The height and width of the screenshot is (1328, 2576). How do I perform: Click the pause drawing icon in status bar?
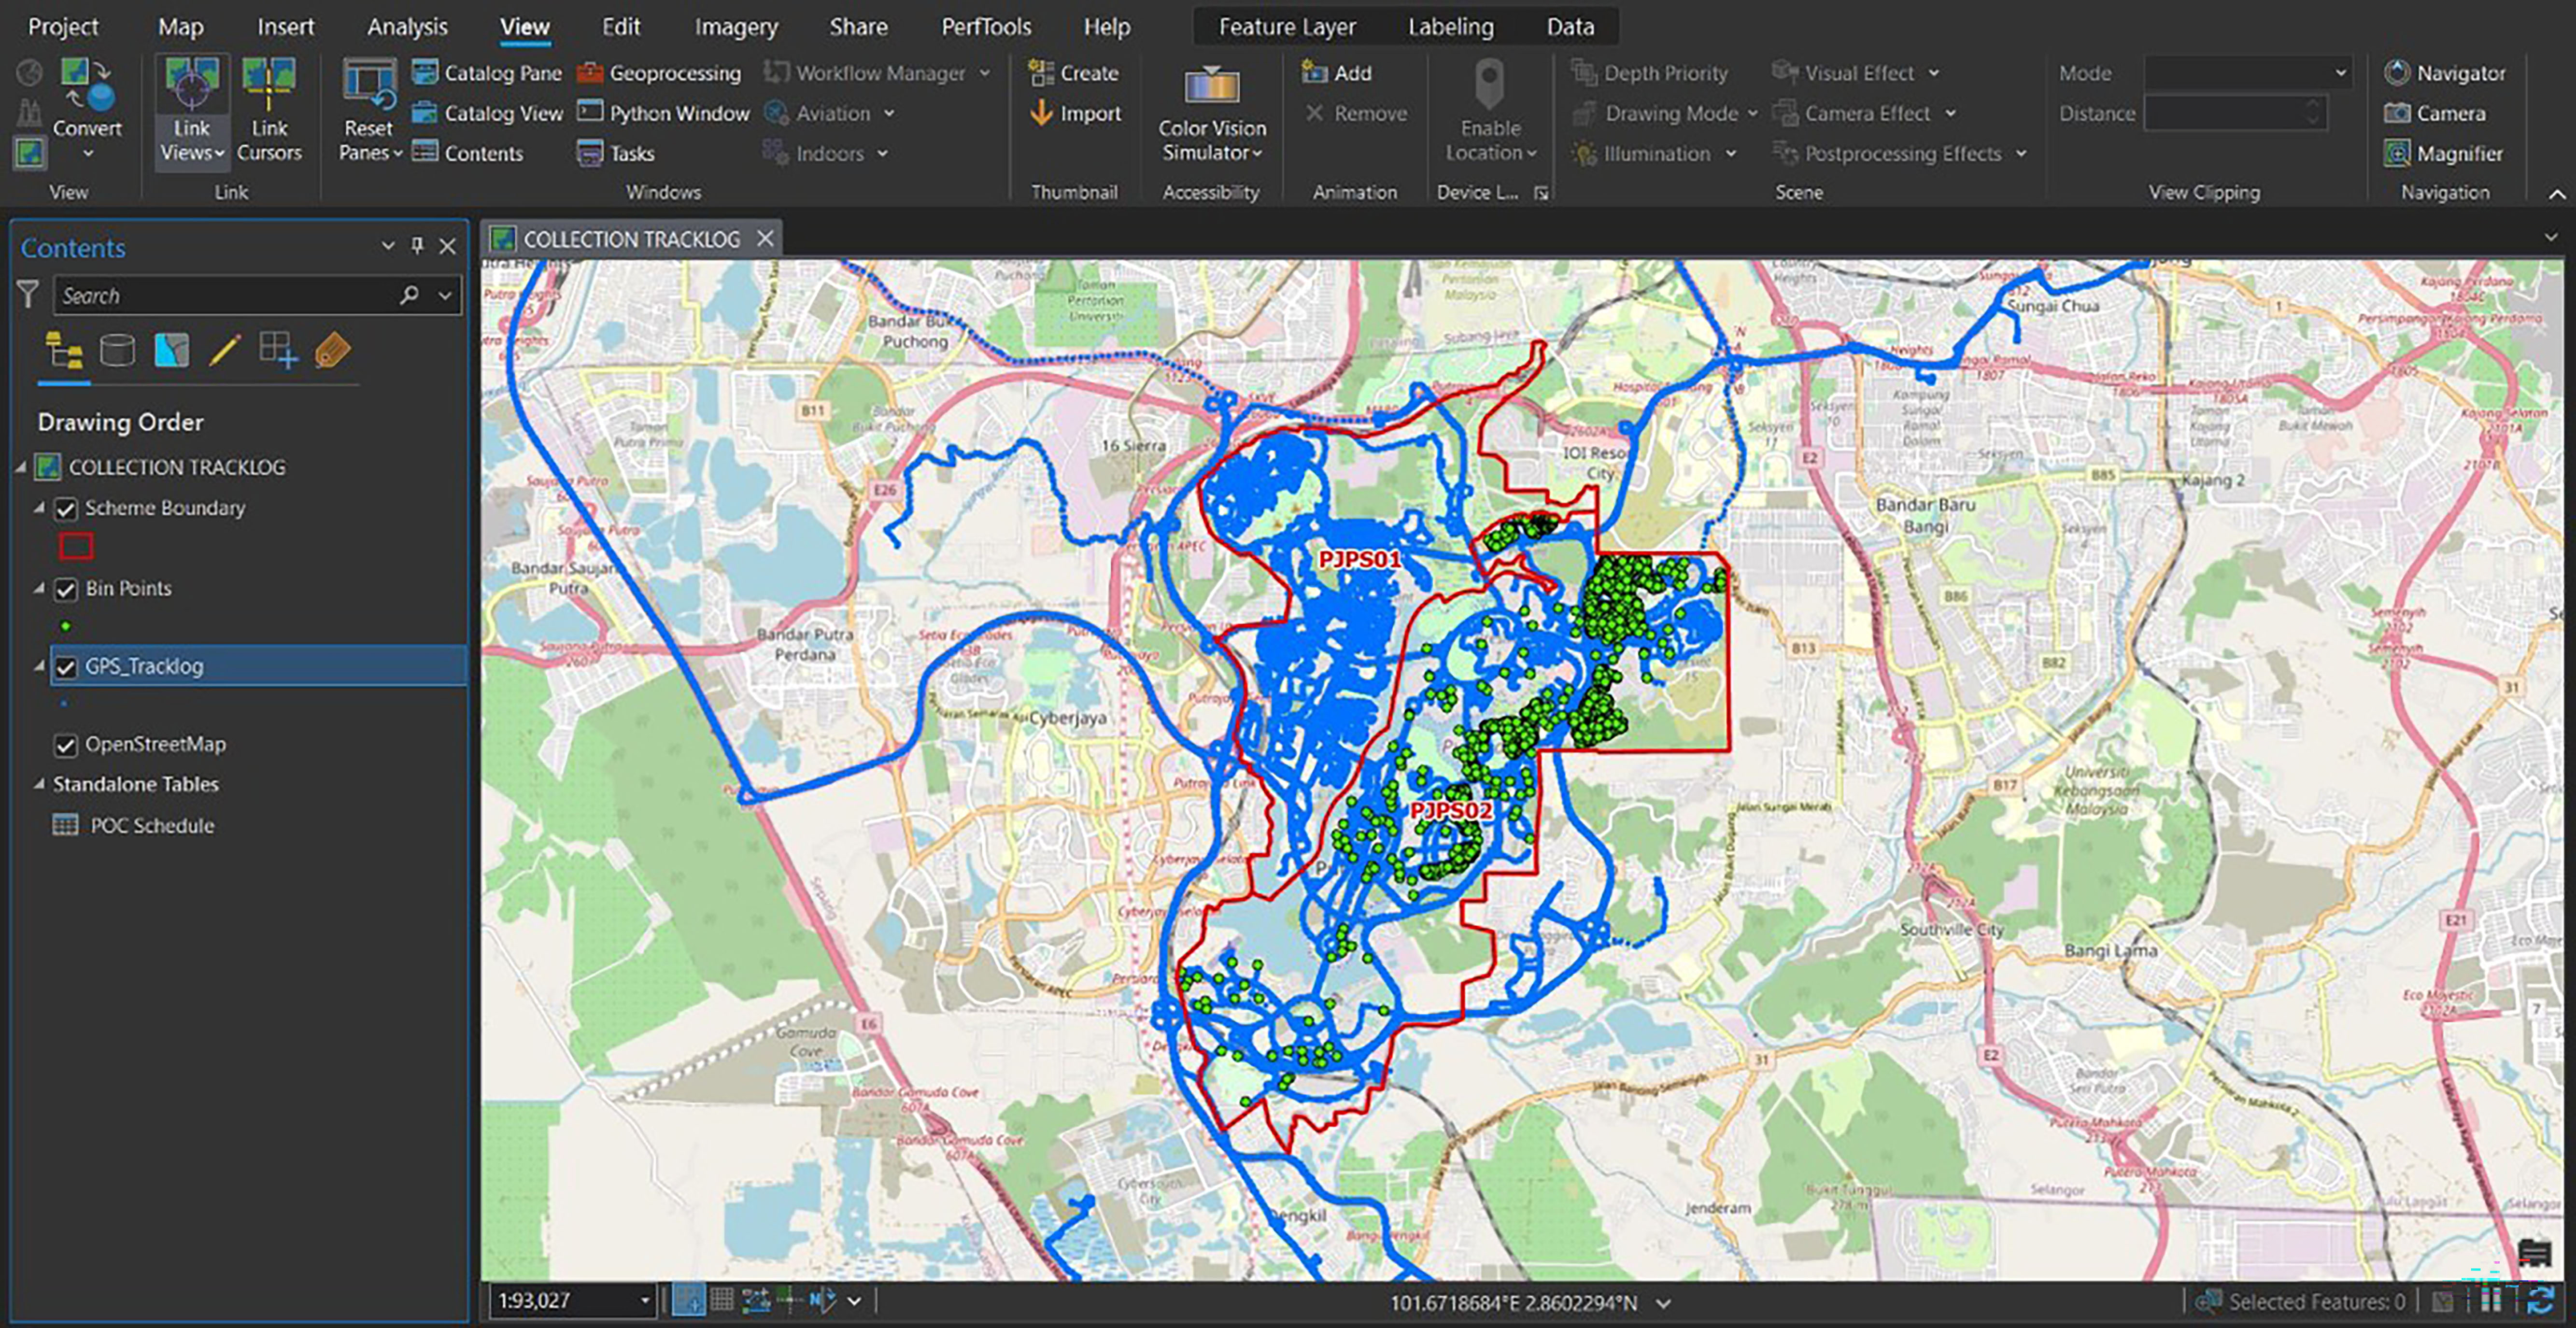(x=2491, y=1300)
